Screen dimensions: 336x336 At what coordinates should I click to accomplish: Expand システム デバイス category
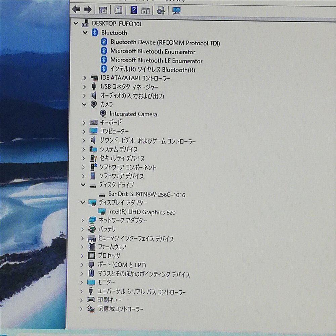(x=84, y=150)
